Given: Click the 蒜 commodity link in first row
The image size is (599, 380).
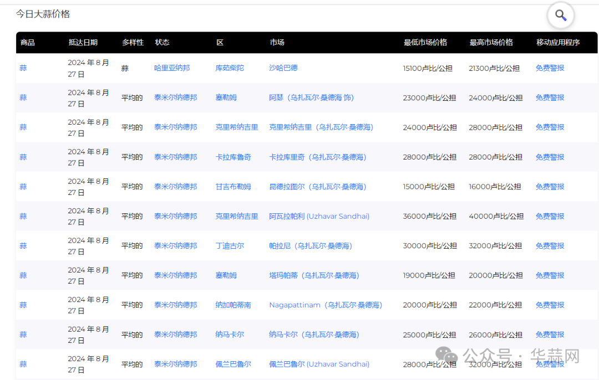Looking at the screenshot, I should (23, 68).
